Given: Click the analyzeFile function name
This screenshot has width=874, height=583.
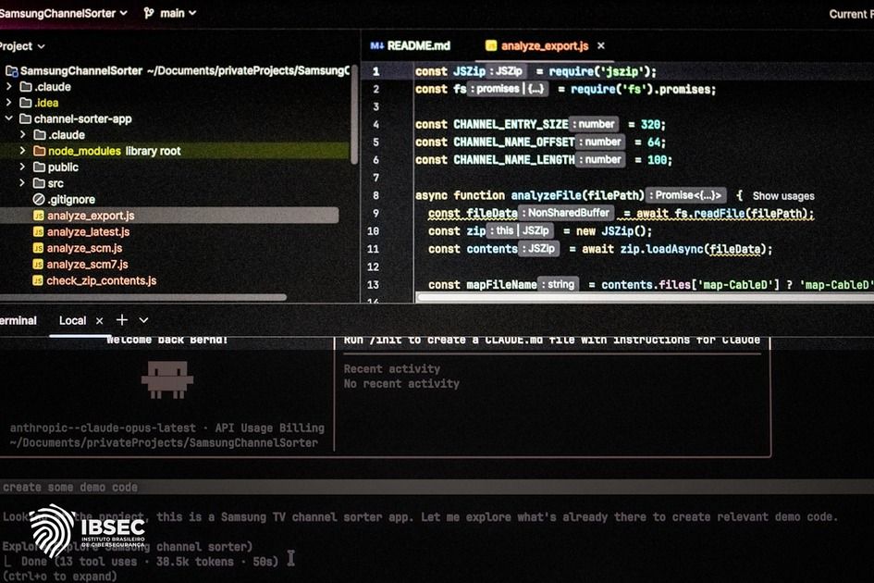Looking at the screenshot, I should click(547, 195).
